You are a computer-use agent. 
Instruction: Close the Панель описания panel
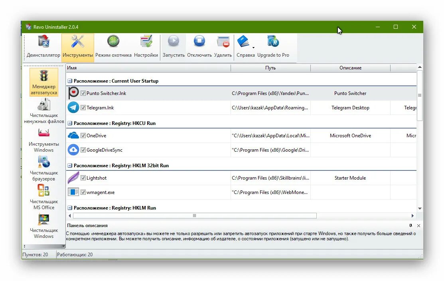click(x=418, y=226)
